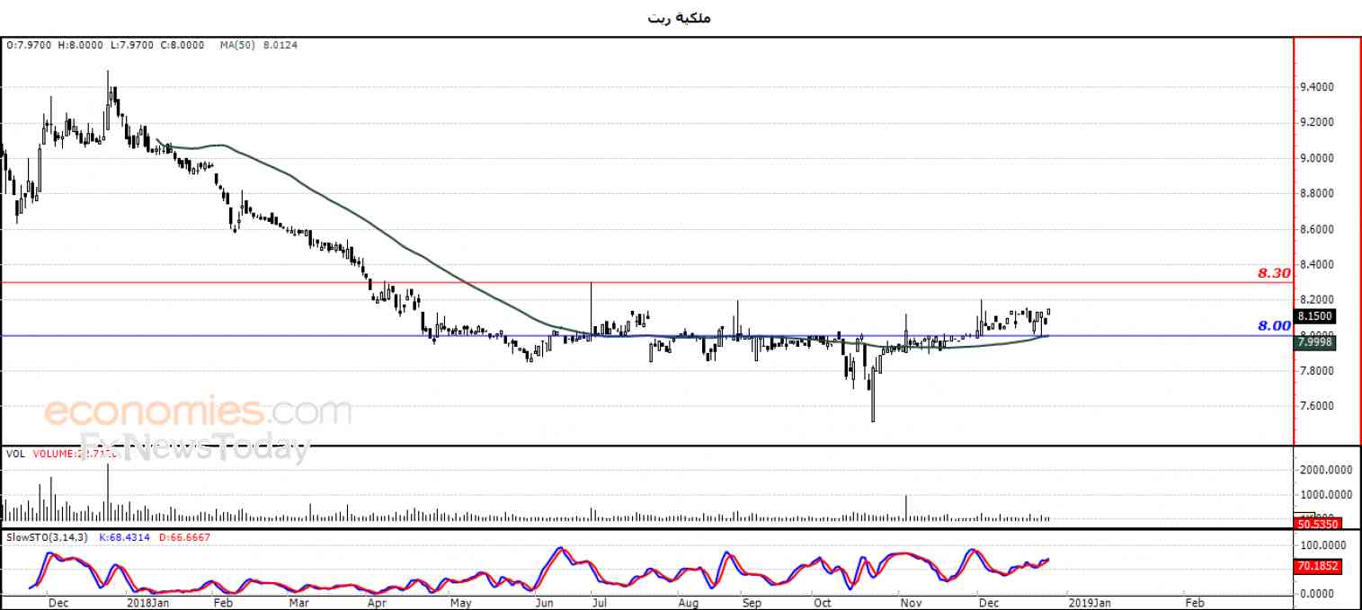Click the red 70.1852 stochastic tag

[1318, 567]
